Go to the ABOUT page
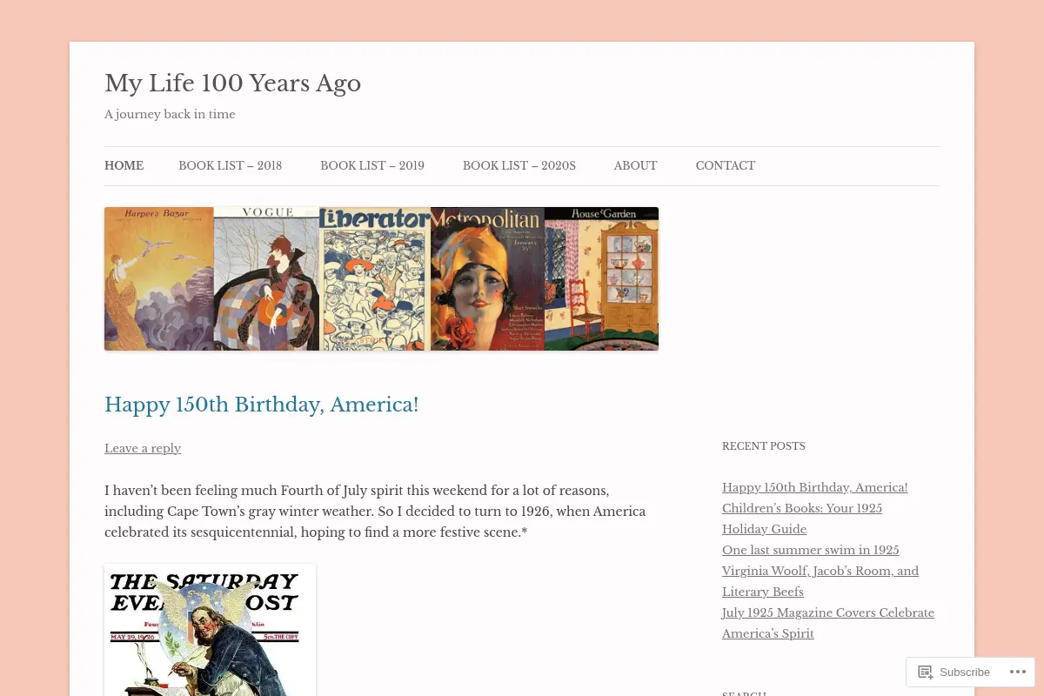Screen dimensions: 1044x696 [635, 165]
